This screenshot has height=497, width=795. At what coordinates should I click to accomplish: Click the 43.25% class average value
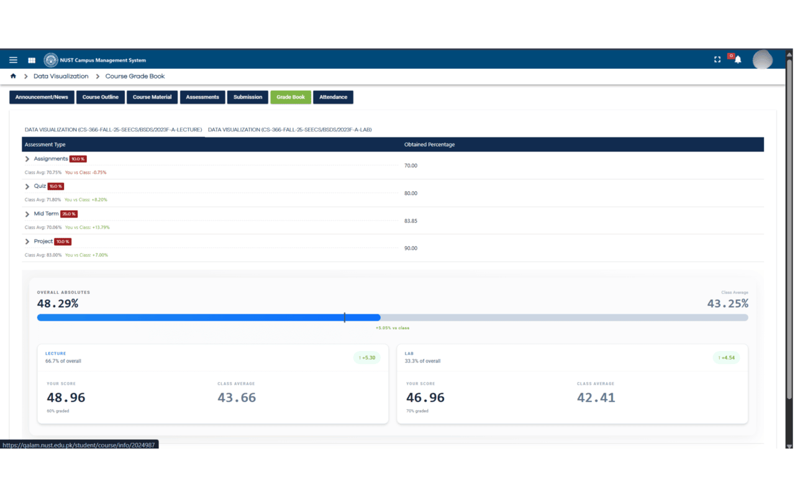(x=728, y=303)
